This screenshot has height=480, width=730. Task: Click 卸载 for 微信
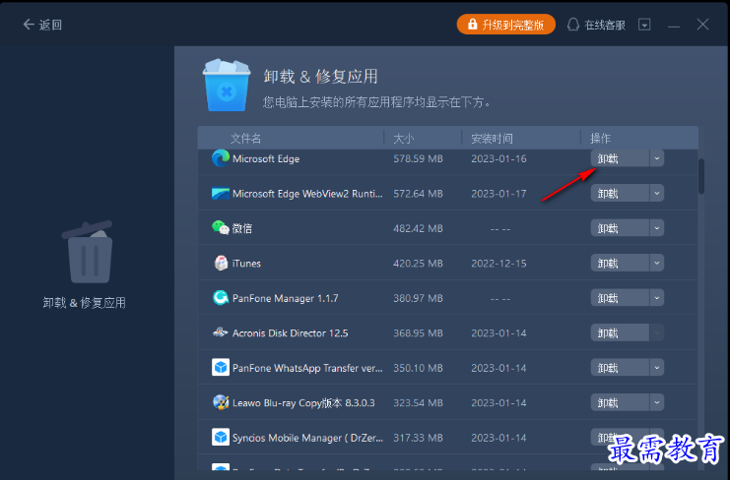pos(620,228)
